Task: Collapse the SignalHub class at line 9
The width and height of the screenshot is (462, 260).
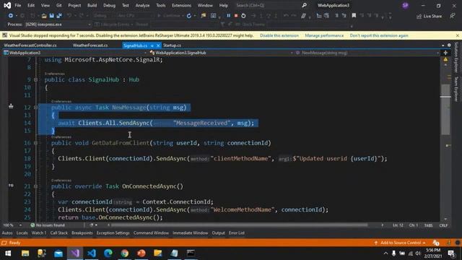Action: 35,79
